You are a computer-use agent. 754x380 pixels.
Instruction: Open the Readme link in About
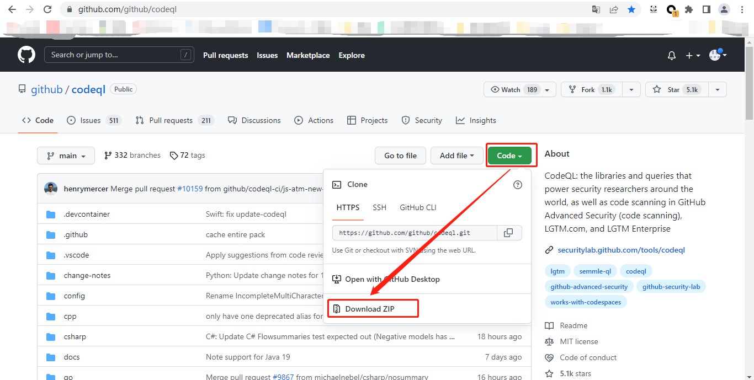tap(574, 325)
